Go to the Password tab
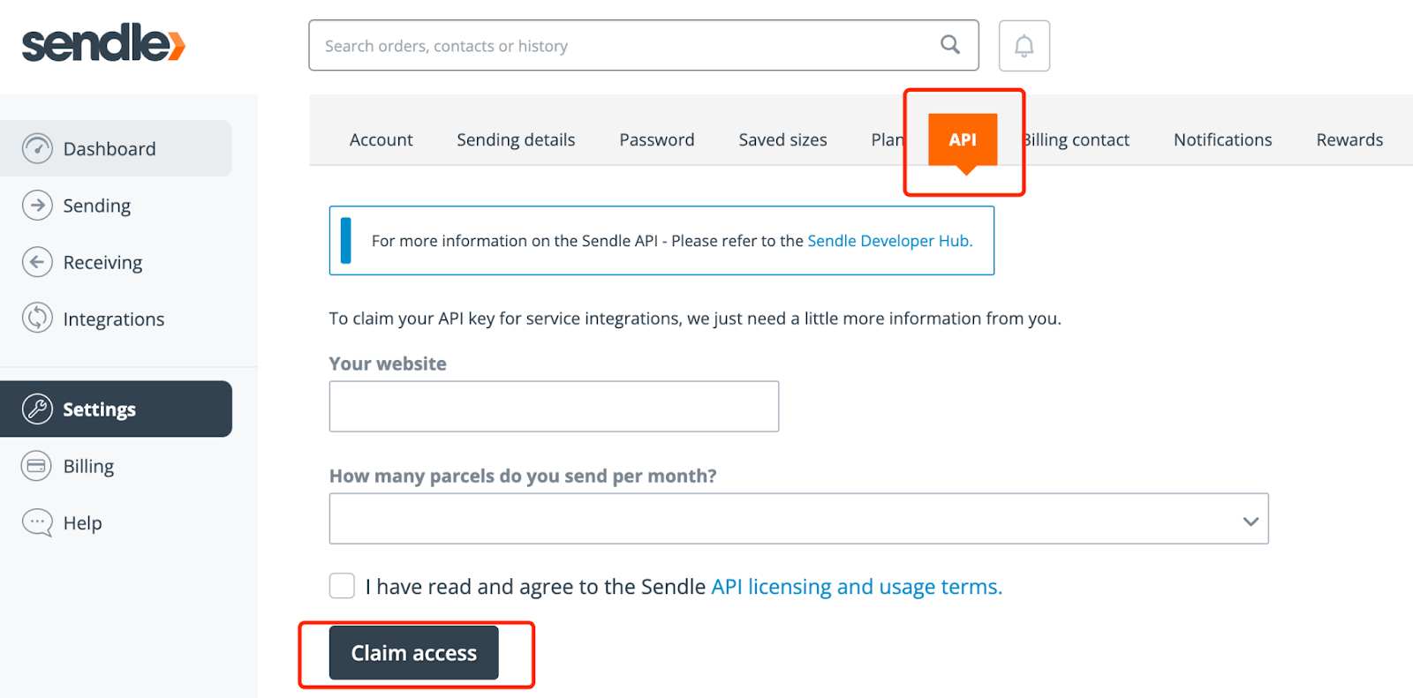Screen dimensions: 1413x698 (657, 139)
